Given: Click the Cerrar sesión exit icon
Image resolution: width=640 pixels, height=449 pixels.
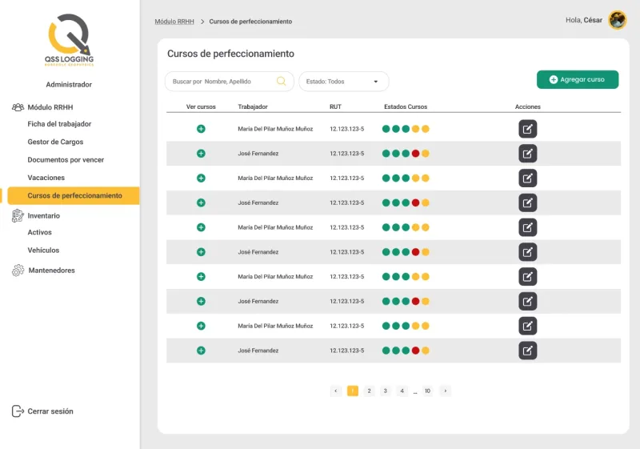Looking at the screenshot, I should (18, 411).
